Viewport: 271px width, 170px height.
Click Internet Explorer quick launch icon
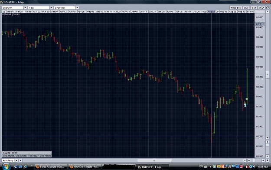[x=25, y=167]
